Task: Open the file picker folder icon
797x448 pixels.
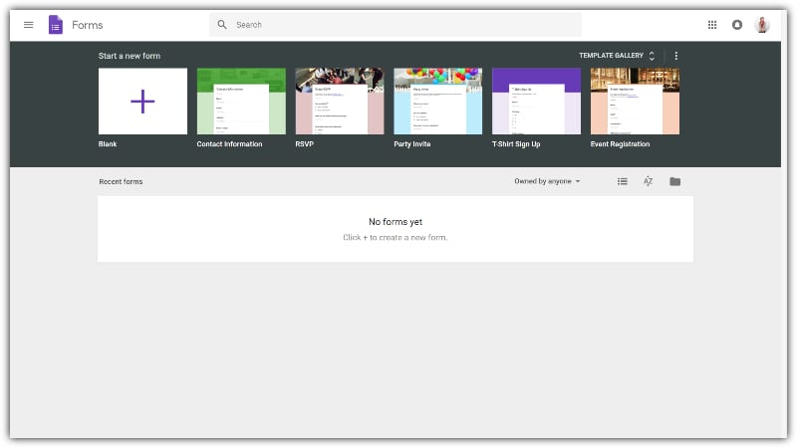Action: pyautogui.click(x=674, y=181)
